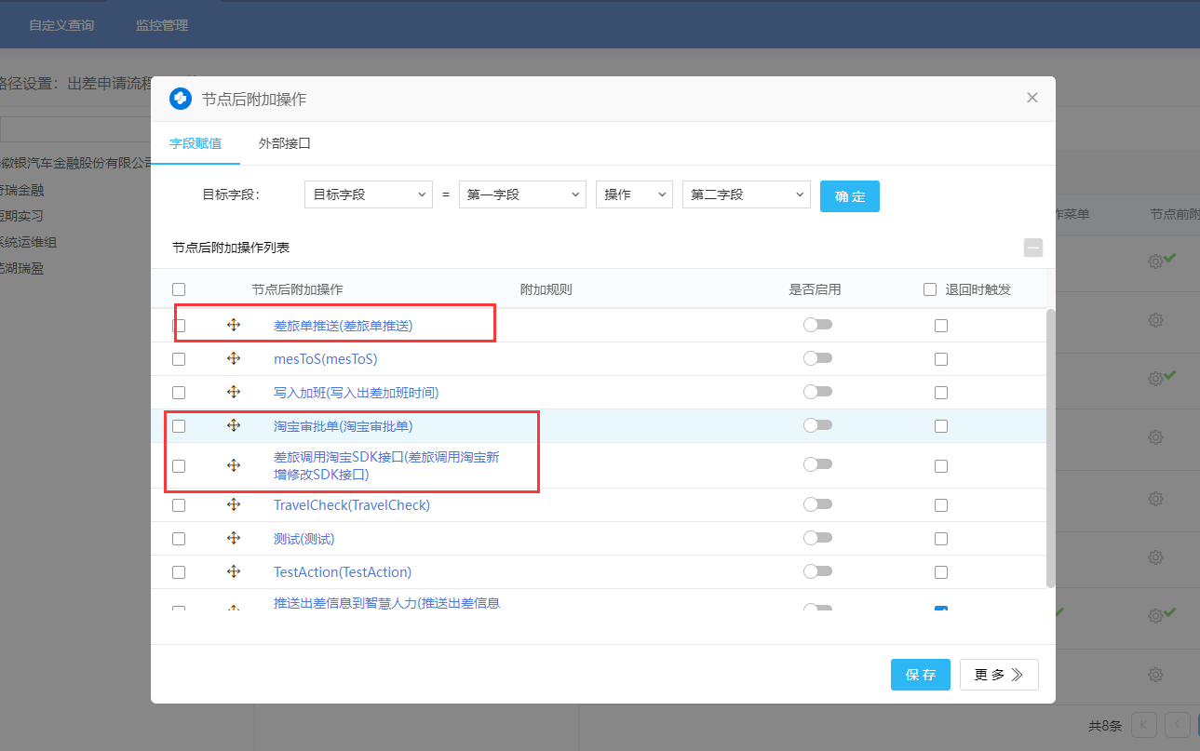Click the move handle for 写入加班 row
The height and width of the screenshot is (751, 1200).
234,392
